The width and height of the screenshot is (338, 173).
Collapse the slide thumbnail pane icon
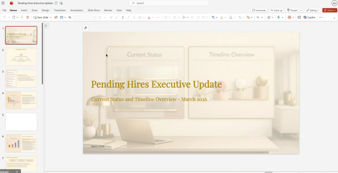coord(46,26)
